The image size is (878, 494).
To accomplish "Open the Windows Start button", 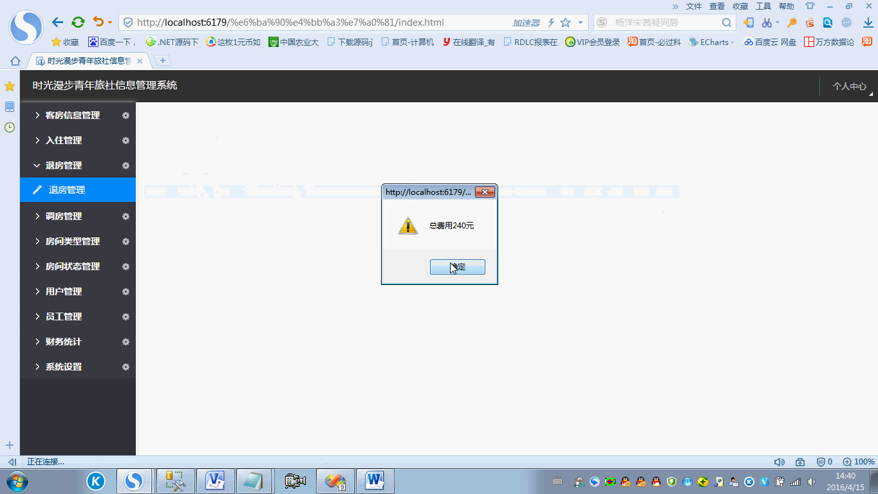I will tap(16, 481).
